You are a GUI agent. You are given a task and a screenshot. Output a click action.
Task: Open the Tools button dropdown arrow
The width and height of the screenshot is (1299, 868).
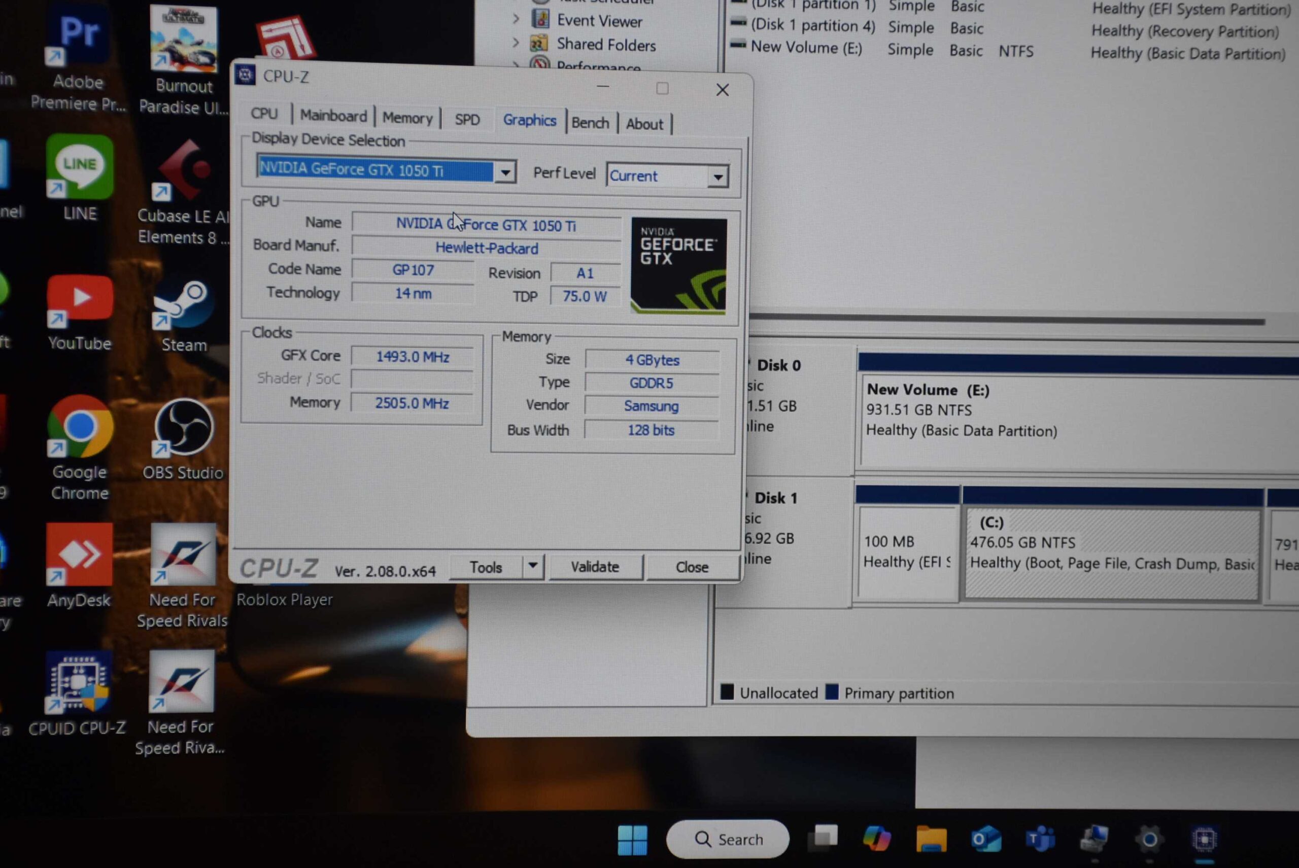click(x=533, y=566)
